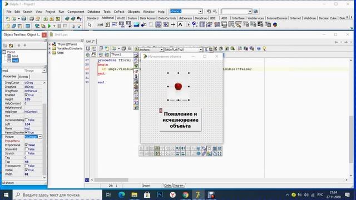This screenshot has height=200, width=356.
Task: Open Photoshop from the taskbar
Action: (160, 195)
